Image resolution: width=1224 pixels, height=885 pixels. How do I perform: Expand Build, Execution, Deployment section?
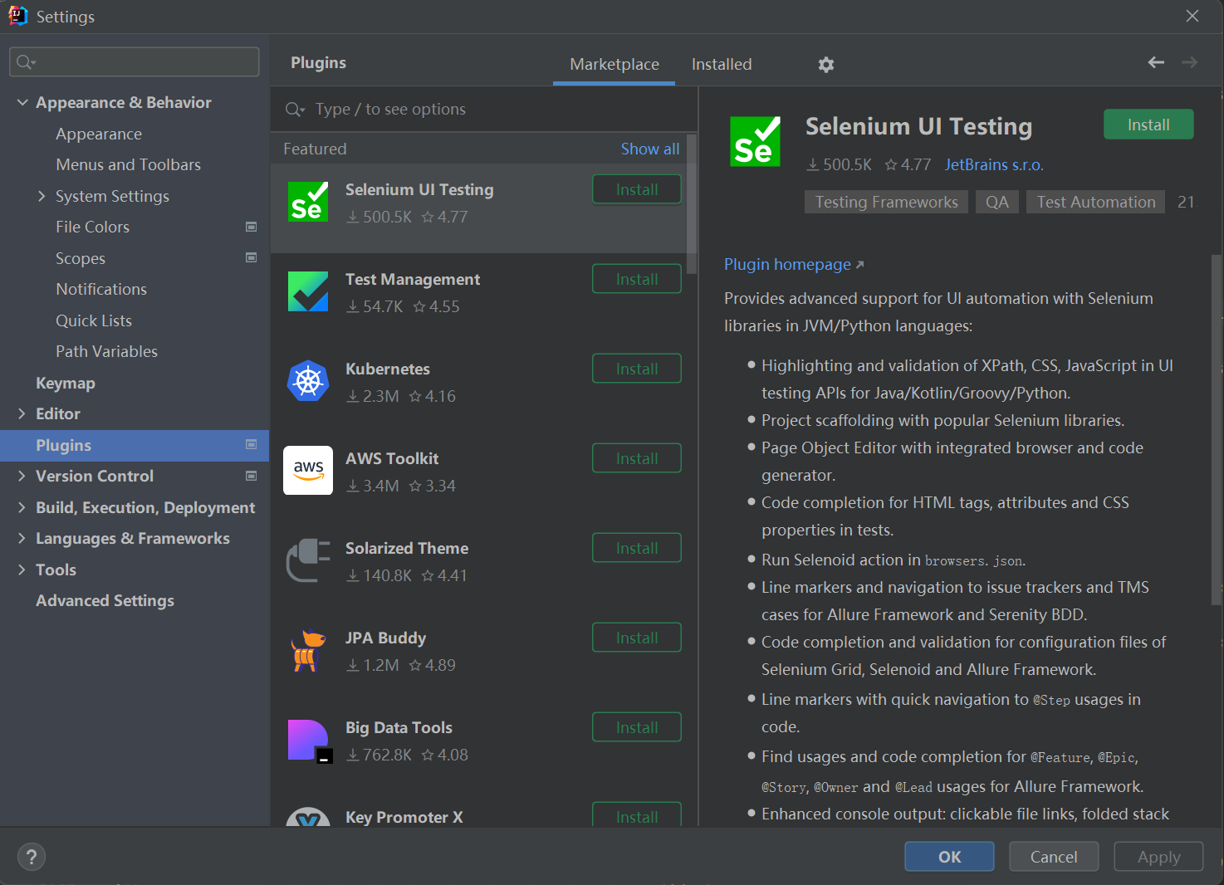(x=22, y=507)
